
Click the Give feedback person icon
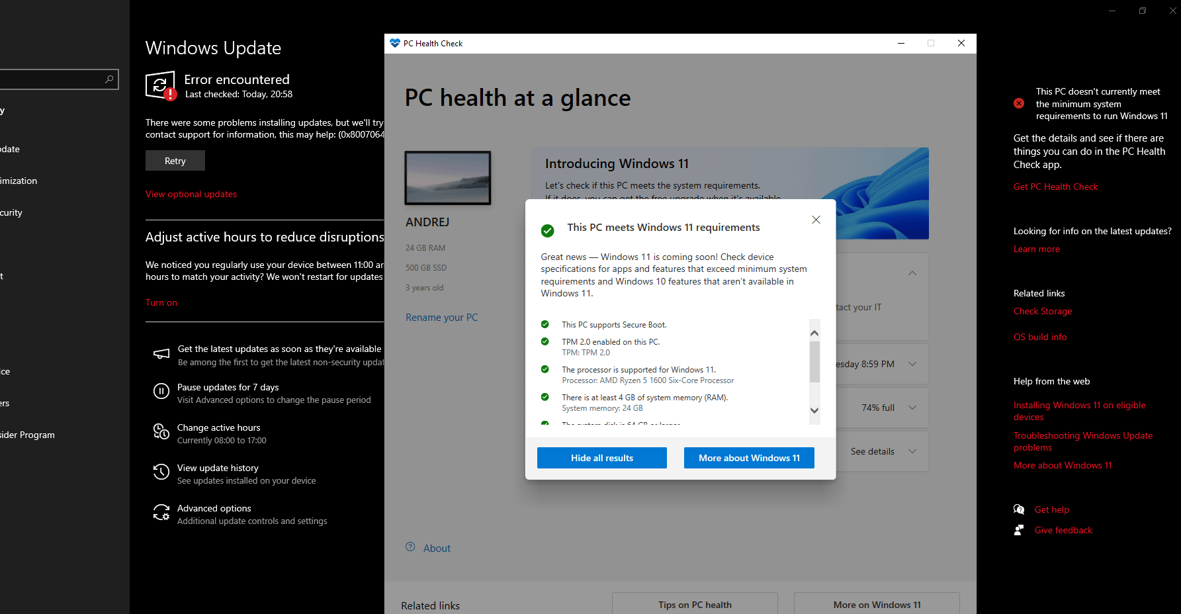pyautogui.click(x=1019, y=530)
